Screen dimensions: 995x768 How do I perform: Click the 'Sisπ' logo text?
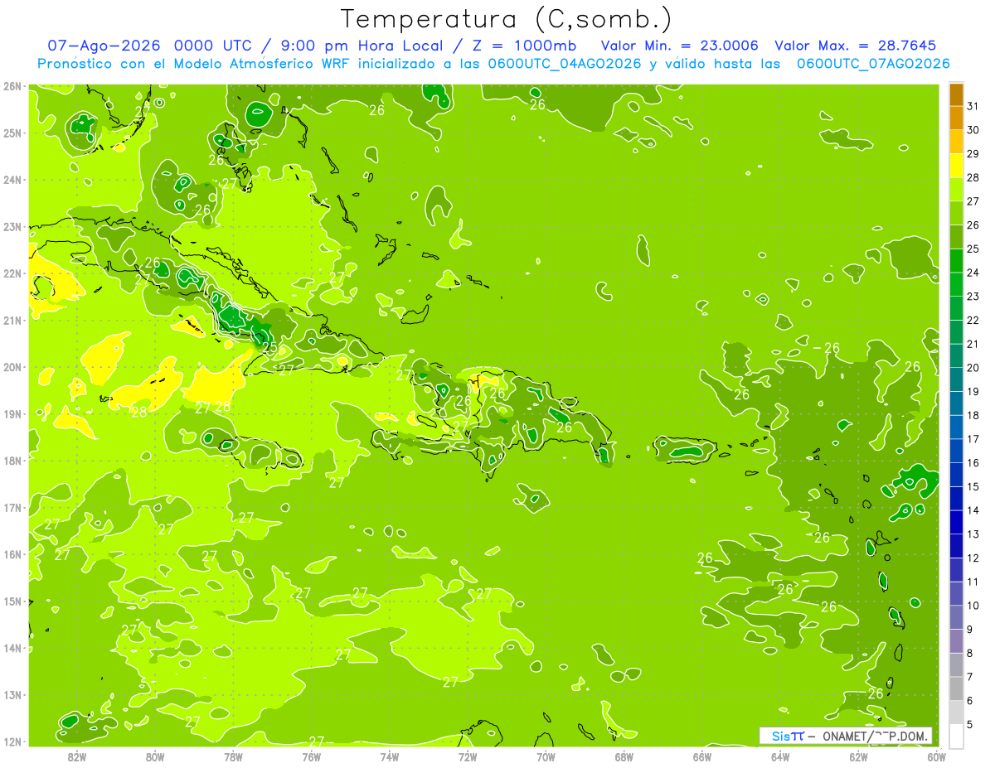[788, 736]
